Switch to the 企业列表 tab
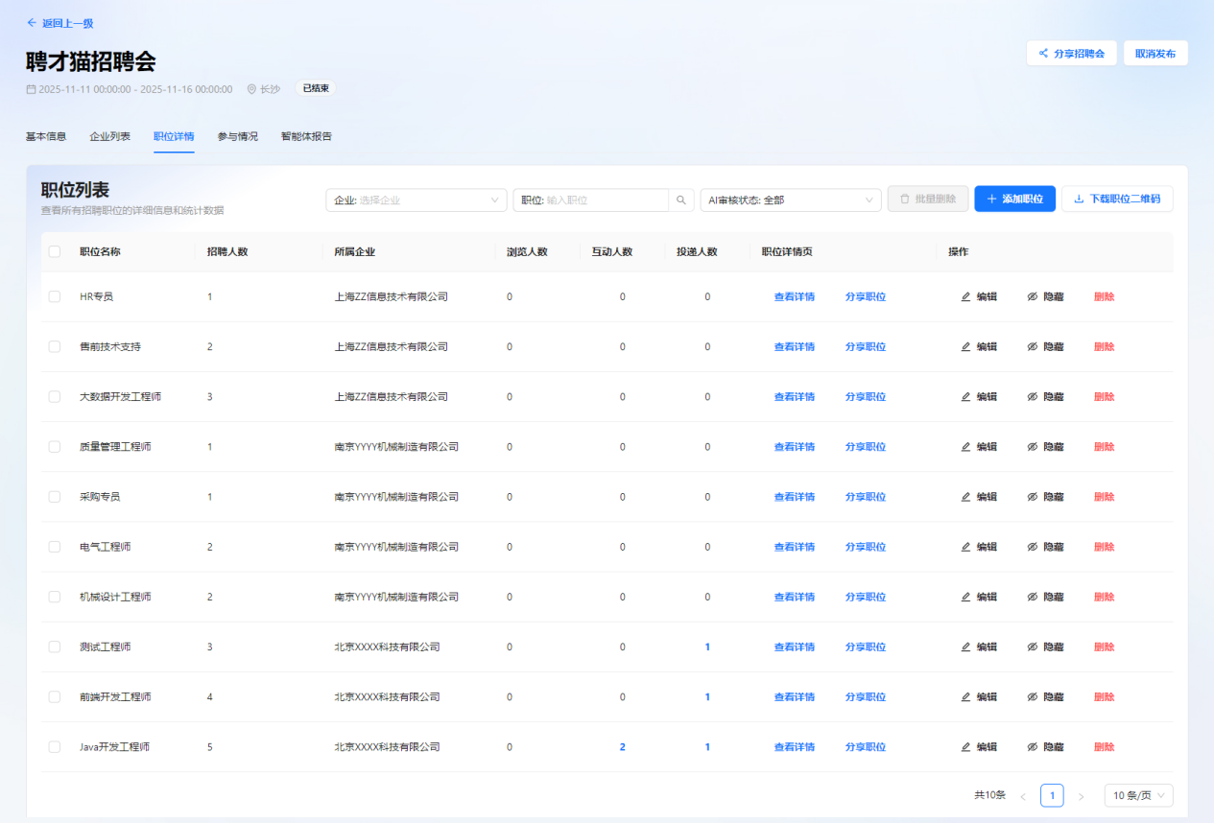The width and height of the screenshot is (1214, 823). click(x=110, y=136)
